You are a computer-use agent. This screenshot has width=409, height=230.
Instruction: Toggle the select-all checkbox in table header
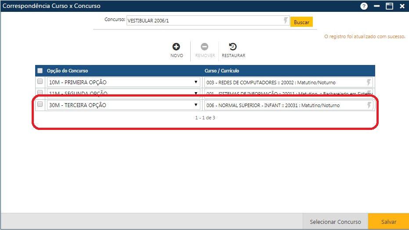point(40,71)
